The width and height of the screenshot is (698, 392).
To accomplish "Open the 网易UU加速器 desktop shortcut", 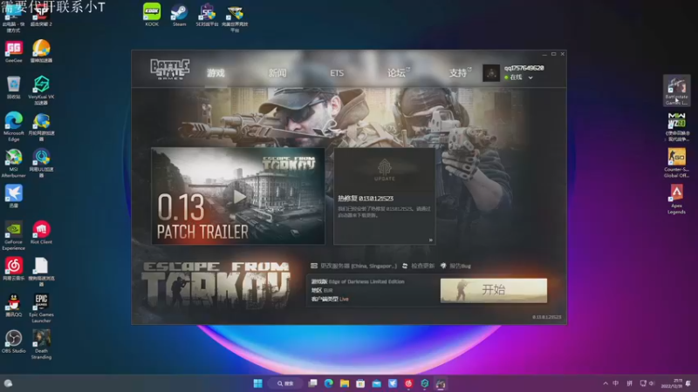I will 41,163.
